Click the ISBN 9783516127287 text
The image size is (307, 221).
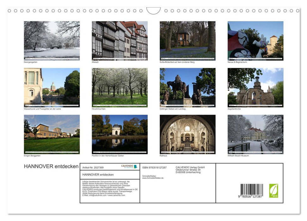pyautogui.click(x=155, y=168)
